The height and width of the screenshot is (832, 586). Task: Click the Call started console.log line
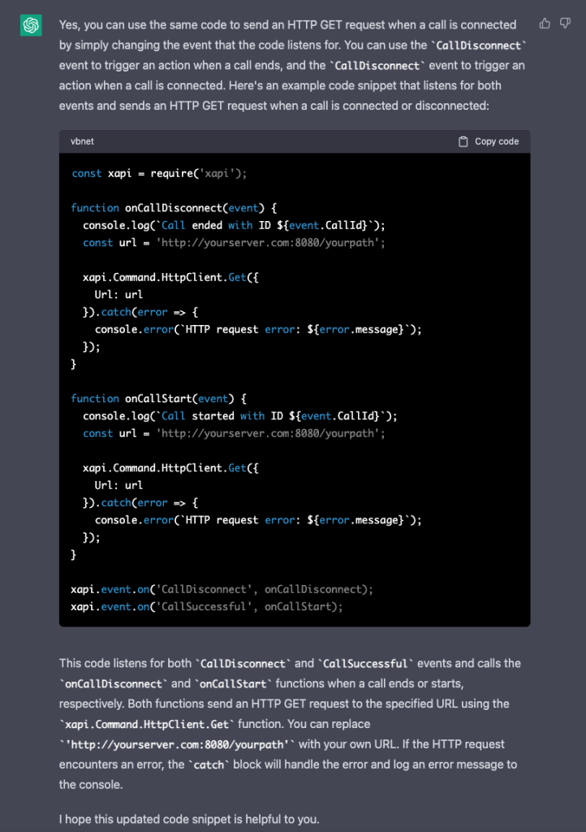click(x=239, y=416)
